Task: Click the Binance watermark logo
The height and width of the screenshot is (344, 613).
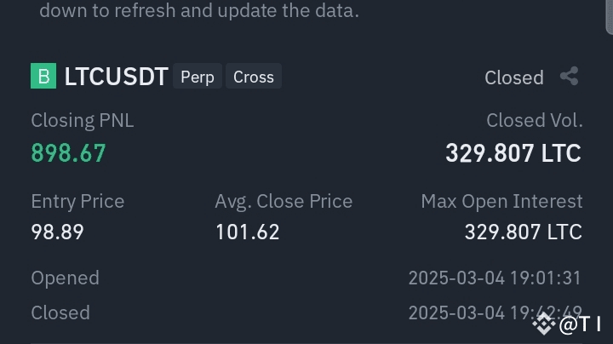Action: (x=544, y=323)
